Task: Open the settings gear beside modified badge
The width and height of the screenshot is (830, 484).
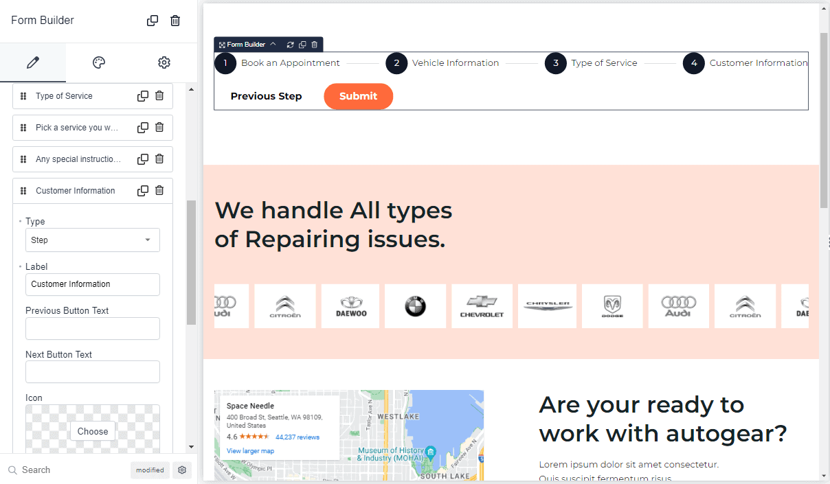Action: (182, 470)
